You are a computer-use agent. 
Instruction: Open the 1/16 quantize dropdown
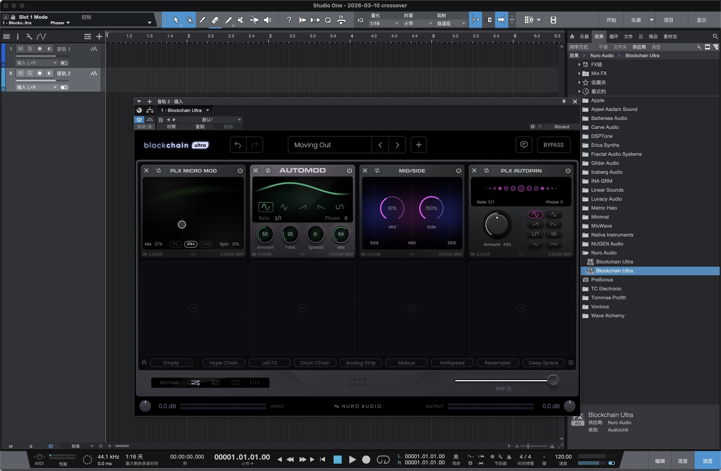384,23
